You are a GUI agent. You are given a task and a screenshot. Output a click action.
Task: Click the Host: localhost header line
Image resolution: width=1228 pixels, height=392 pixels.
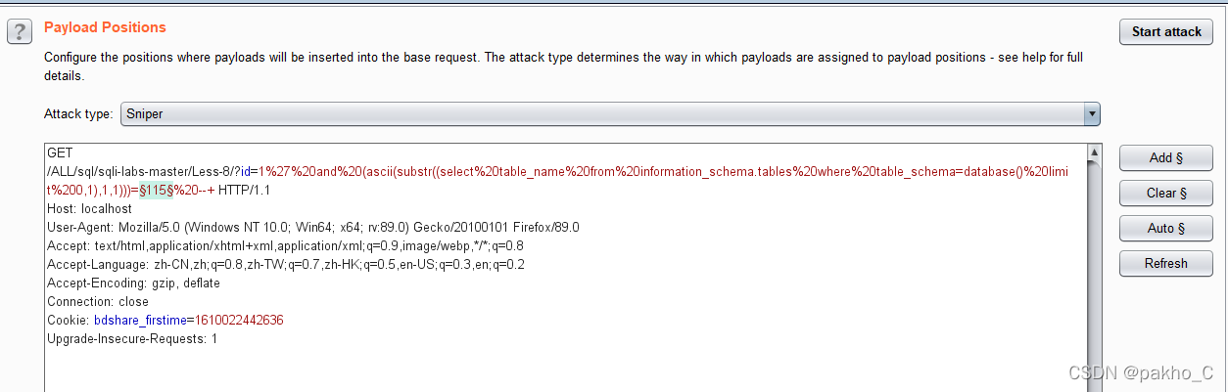point(89,208)
